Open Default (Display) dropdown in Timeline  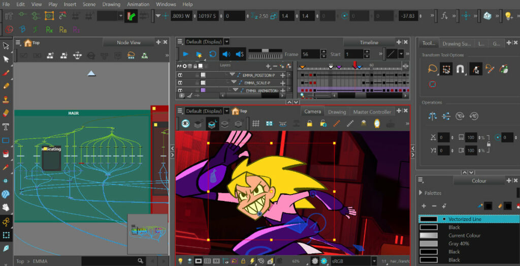click(227, 42)
